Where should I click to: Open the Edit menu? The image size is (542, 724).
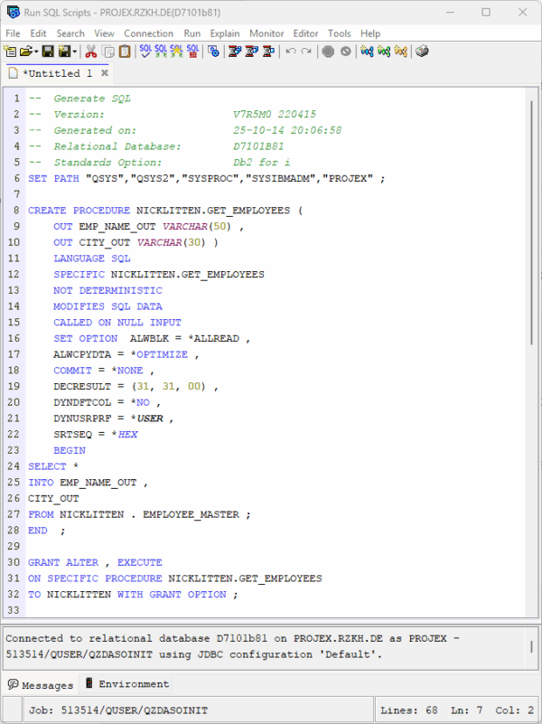(x=38, y=33)
